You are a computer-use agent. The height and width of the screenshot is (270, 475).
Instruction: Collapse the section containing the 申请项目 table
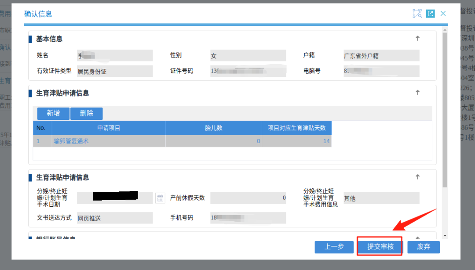[417, 93]
